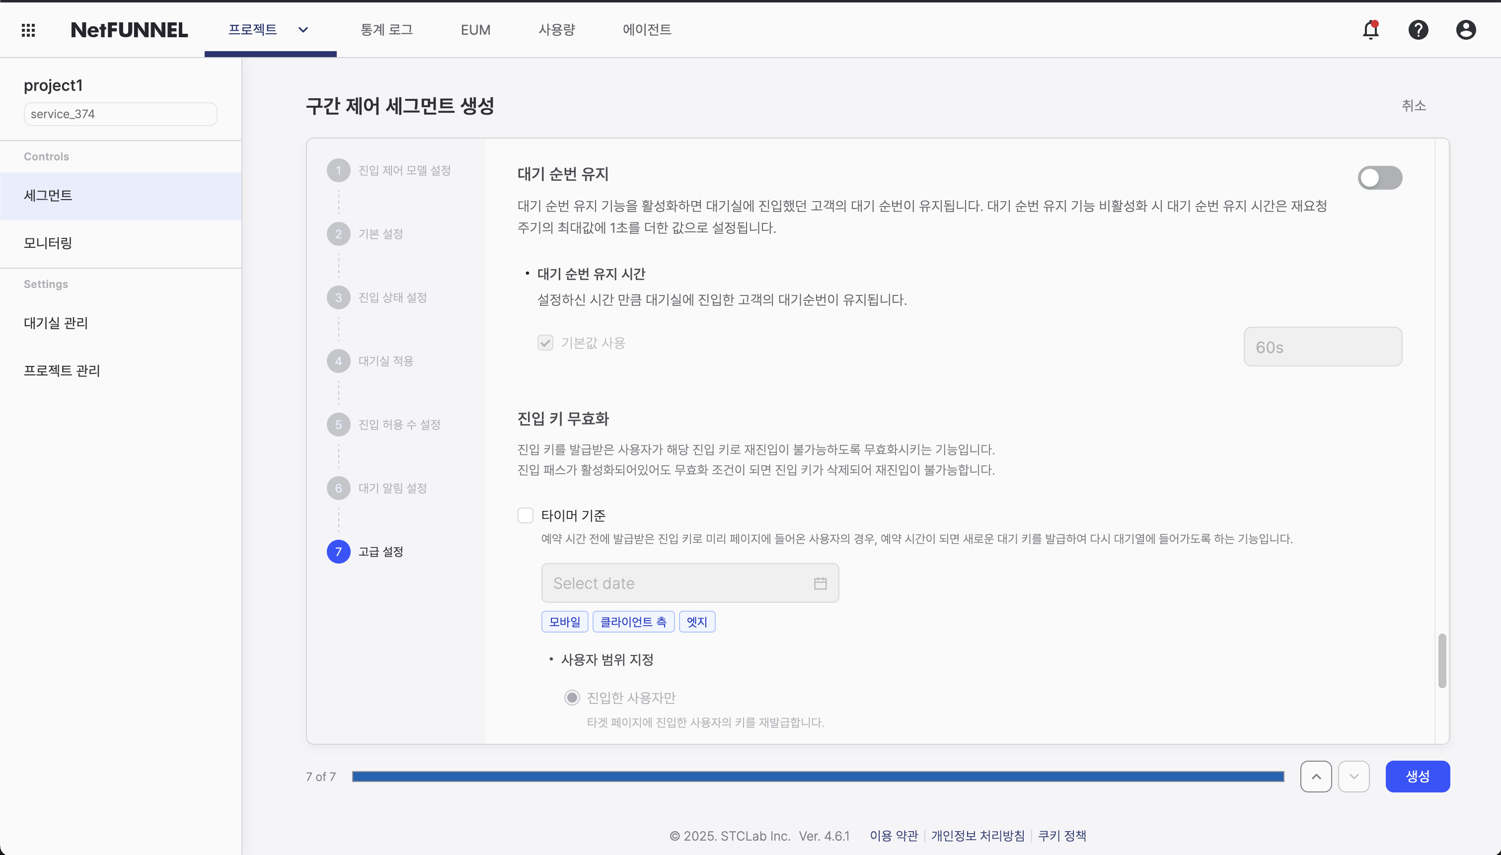Viewport: 1501px width, 855px height.
Task: Switch to the 에이전트 tab
Action: [x=647, y=30]
